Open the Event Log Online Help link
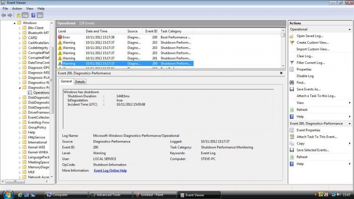Image resolution: width=354 pixels, height=199 pixels. pos(110,171)
